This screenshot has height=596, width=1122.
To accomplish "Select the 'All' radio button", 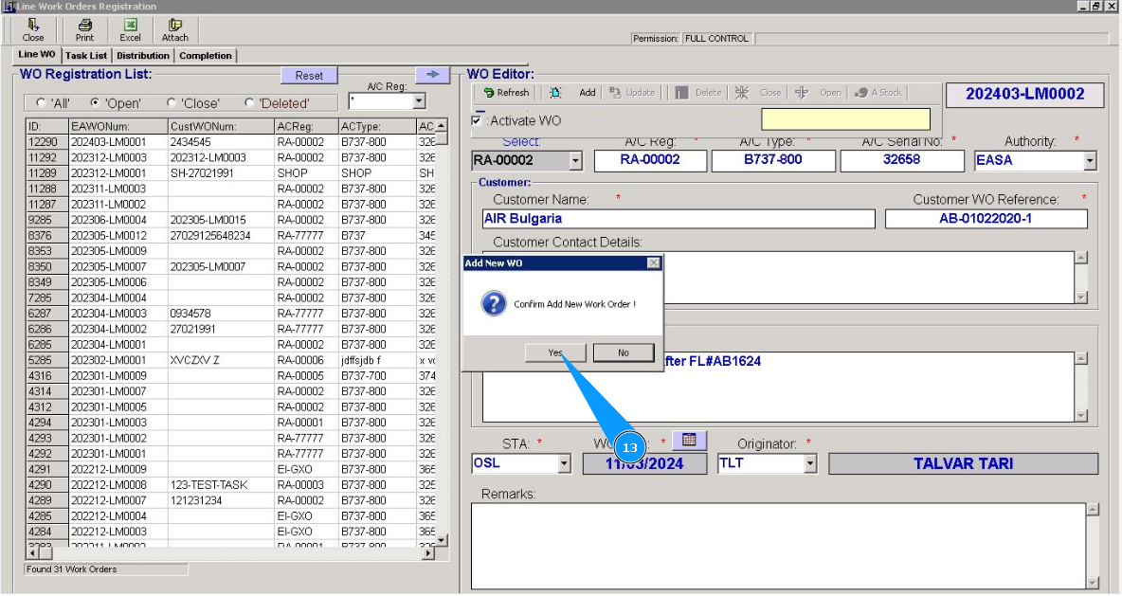I will click(x=41, y=103).
